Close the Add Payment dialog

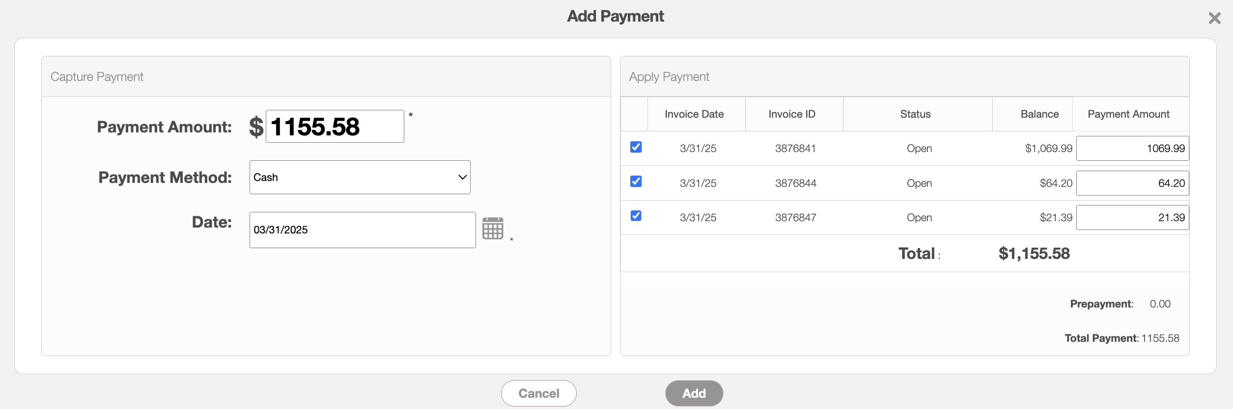pyautogui.click(x=1214, y=19)
